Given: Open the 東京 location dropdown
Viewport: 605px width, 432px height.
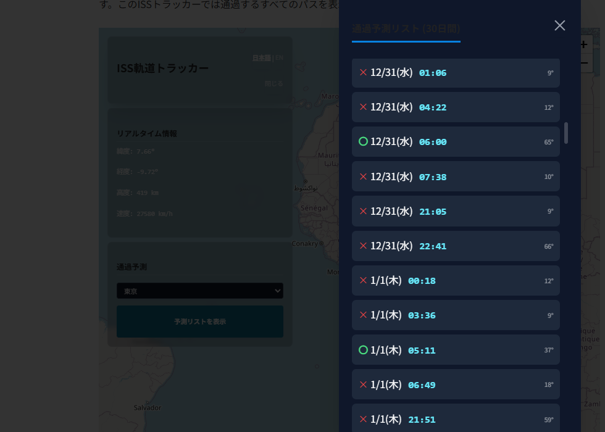Looking at the screenshot, I should click(x=199, y=291).
